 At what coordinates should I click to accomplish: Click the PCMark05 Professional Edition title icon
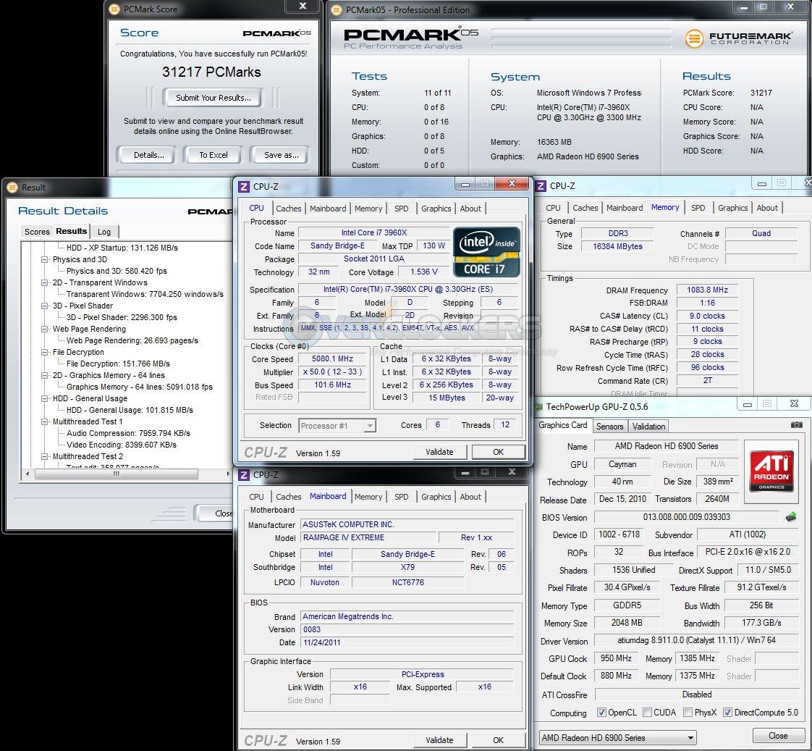point(337,10)
